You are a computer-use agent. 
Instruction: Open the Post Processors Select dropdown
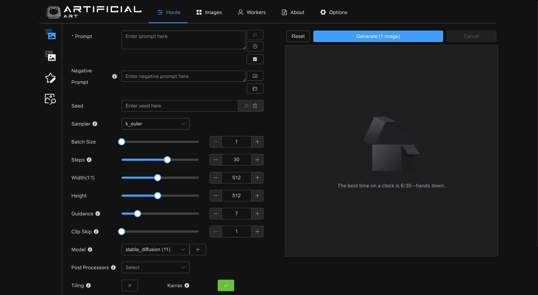tap(155, 268)
